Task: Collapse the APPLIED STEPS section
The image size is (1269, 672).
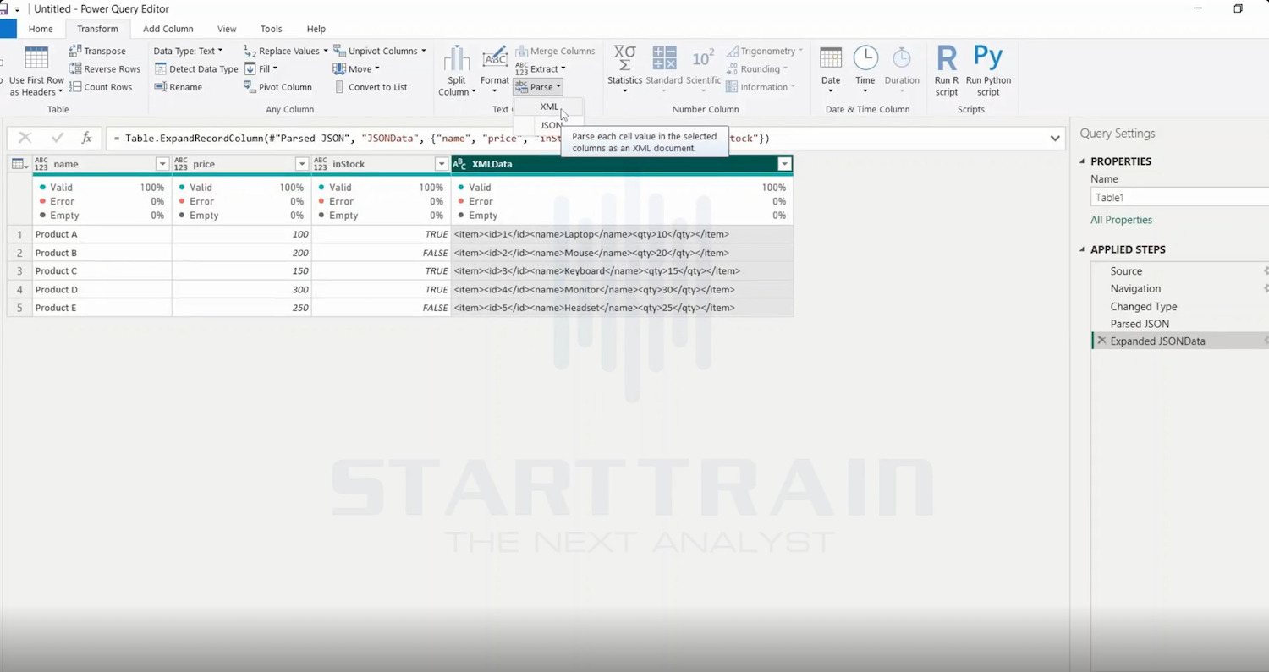Action: click(x=1082, y=249)
